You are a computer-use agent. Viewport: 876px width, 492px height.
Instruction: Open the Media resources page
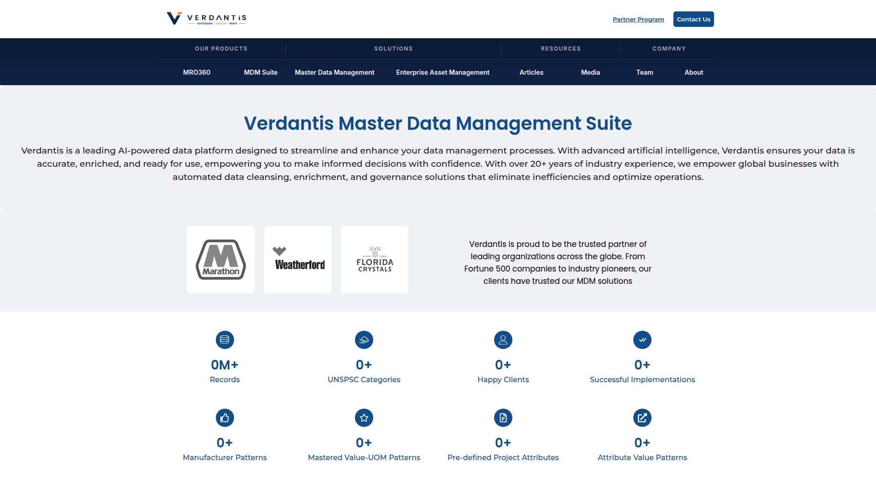tap(590, 72)
